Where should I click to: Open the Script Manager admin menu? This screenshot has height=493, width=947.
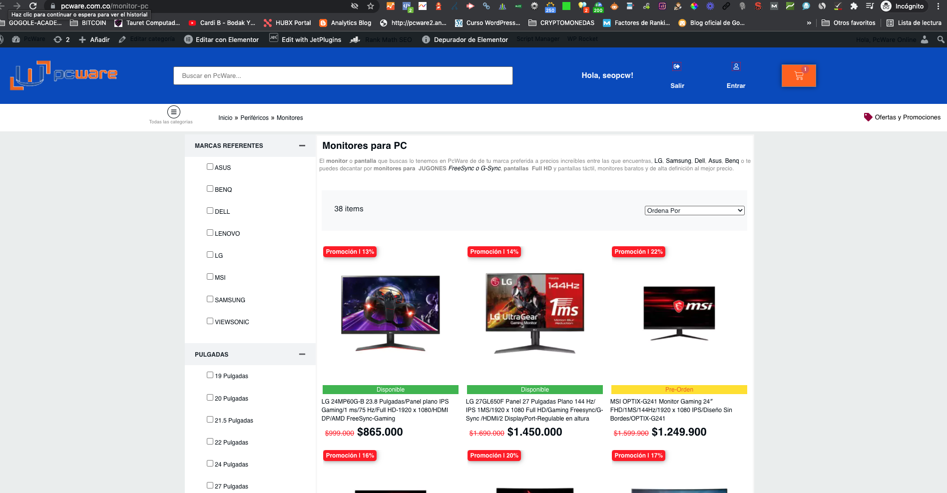538,39
